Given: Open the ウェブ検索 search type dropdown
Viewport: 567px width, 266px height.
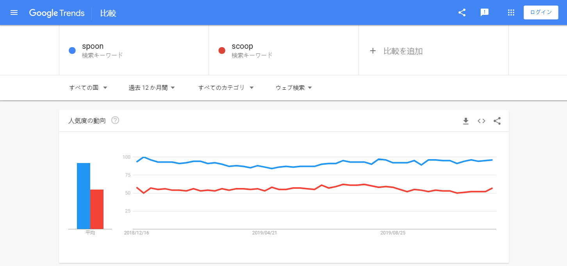Looking at the screenshot, I should point(294,88).
